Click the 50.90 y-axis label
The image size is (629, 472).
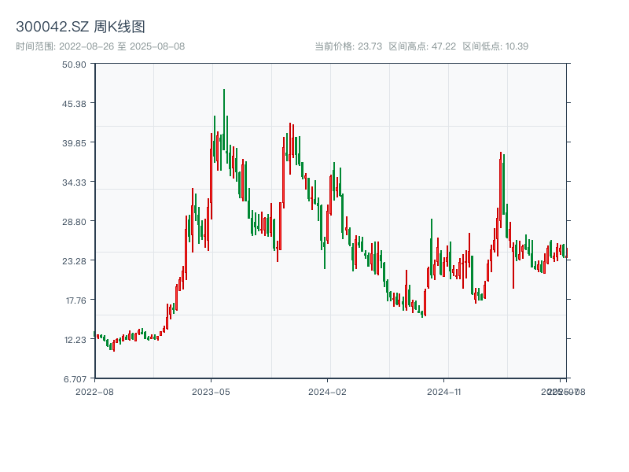coord(74,65)
